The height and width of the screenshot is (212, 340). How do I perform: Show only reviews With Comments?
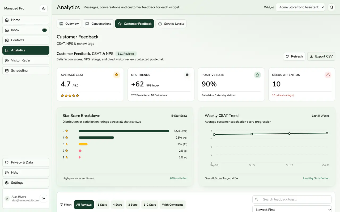tap(173, 205)
